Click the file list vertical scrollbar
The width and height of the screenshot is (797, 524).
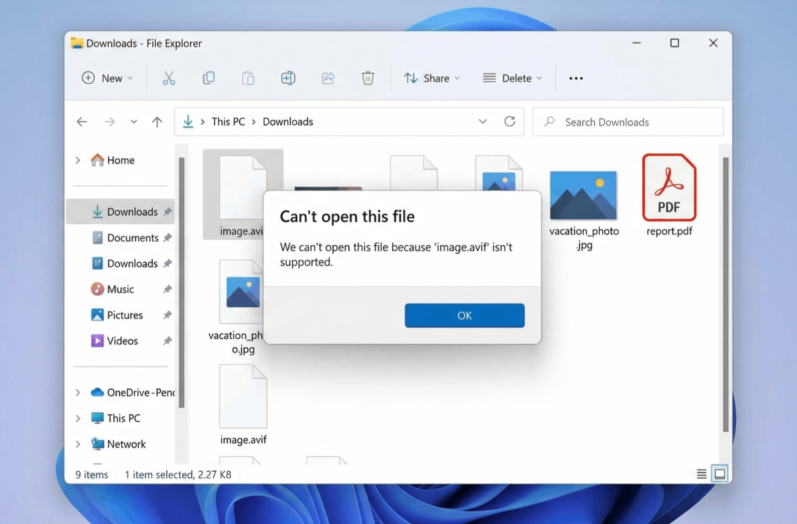pyautogui.click(x=725, y=294)
